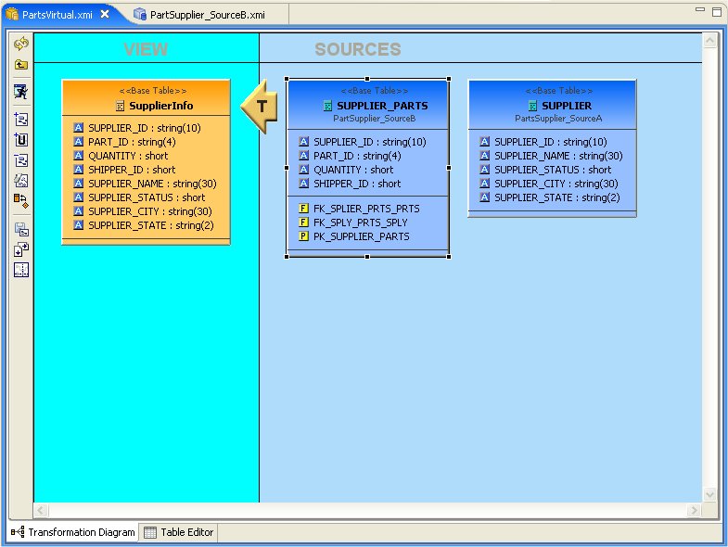Click the page grid icon in toolbar
The width and height of the screenshot is (728, 547).
pos(21,270)
